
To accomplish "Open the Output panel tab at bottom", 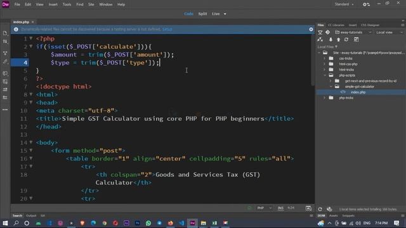I will pos(31,215).
